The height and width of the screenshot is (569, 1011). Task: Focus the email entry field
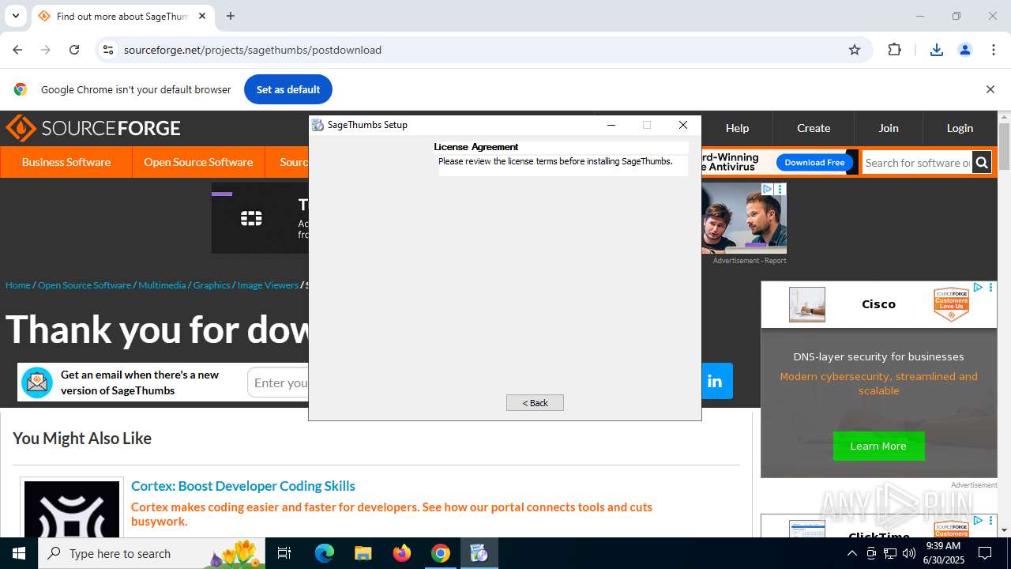(x=278, y=382)
